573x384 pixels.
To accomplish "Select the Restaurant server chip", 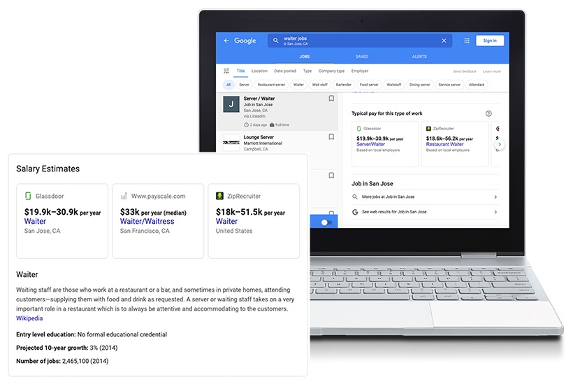I will pyautogui.click(x=271, y=85).
